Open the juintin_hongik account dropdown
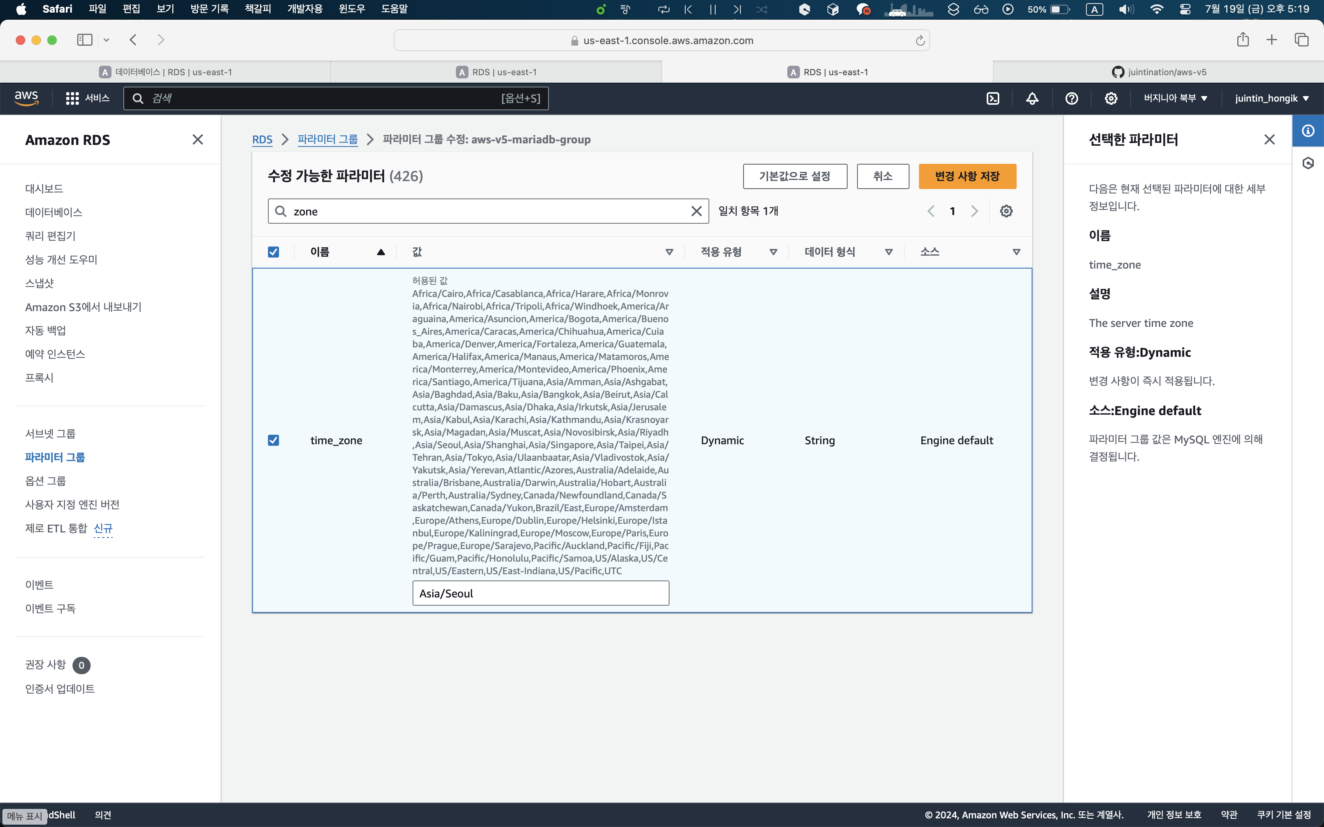1324x827 pixels. click(1272, 98)
